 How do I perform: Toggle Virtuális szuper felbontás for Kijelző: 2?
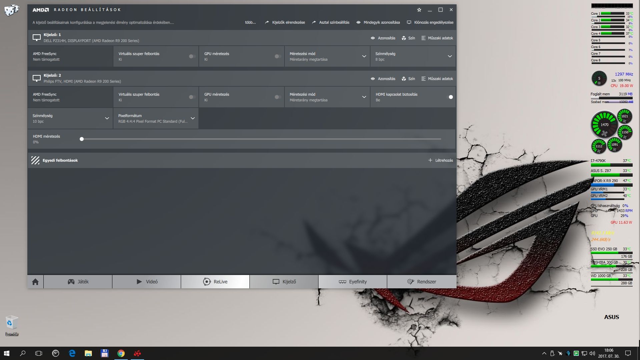pos(192,97)
